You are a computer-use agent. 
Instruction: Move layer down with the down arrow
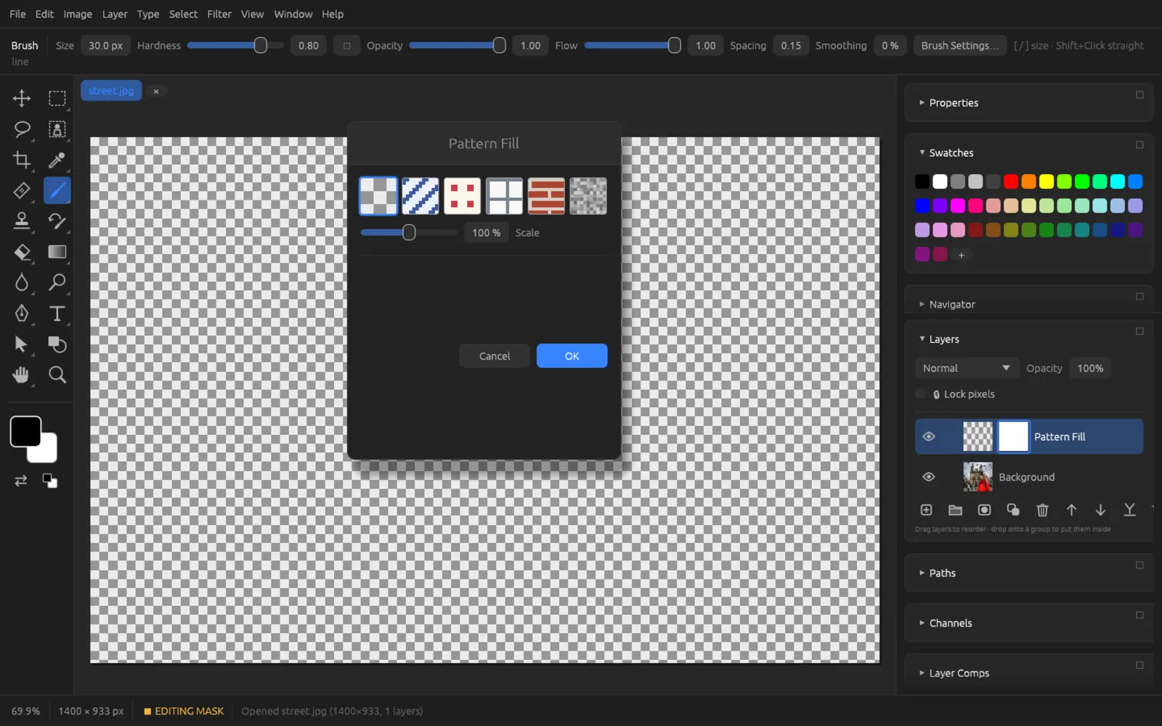click(x=1100, y=510)
